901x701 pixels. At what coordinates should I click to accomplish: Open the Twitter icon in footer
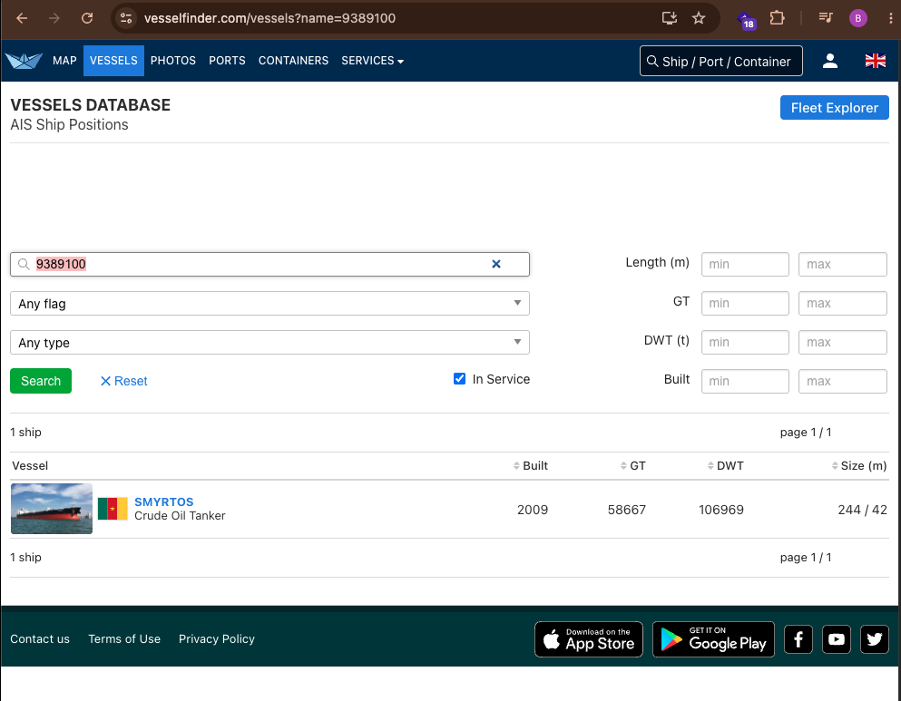coord(874,639)
